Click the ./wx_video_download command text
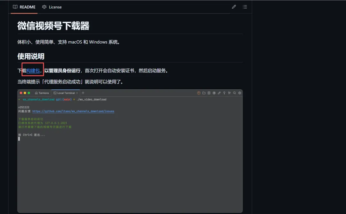The width and height of the screenshot is (346, 214). point(92,100)
